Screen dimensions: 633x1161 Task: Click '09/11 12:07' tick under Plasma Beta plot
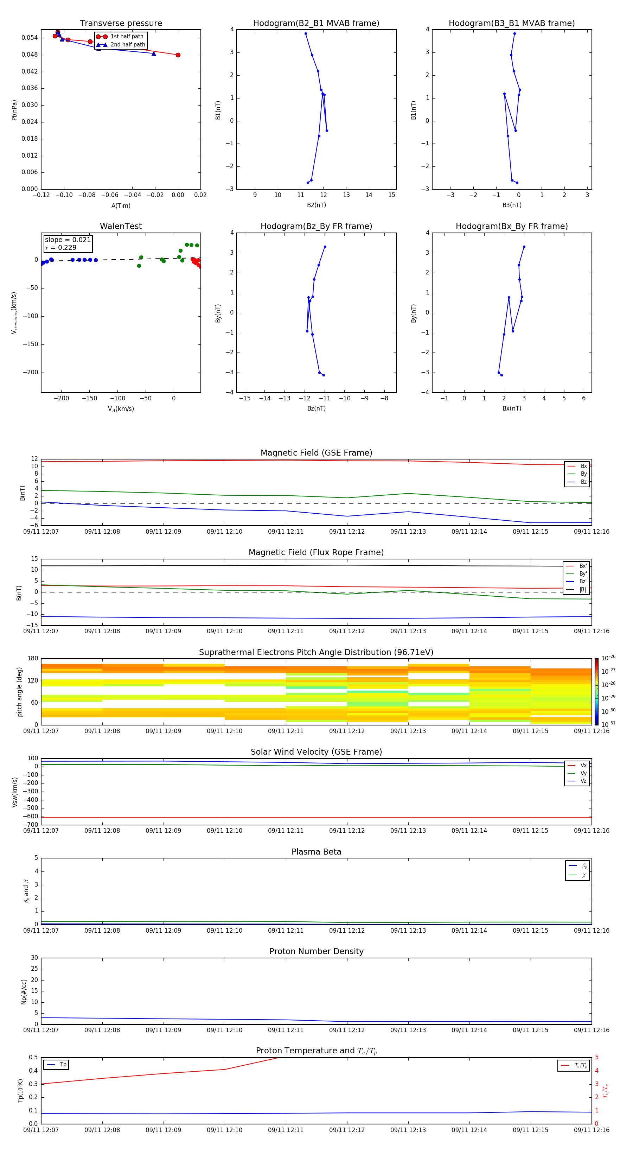pyautogui.click(x=41, y=931)
